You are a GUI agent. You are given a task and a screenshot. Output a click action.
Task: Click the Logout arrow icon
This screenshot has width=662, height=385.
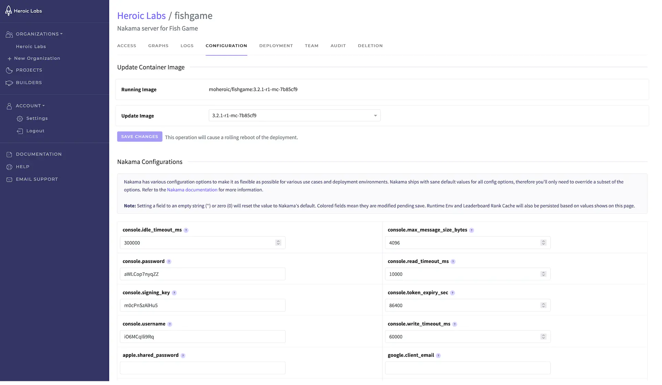tap(20, 131)
